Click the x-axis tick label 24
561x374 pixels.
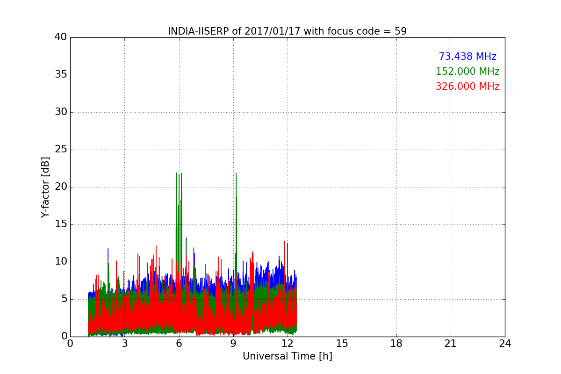coord(505,344)
